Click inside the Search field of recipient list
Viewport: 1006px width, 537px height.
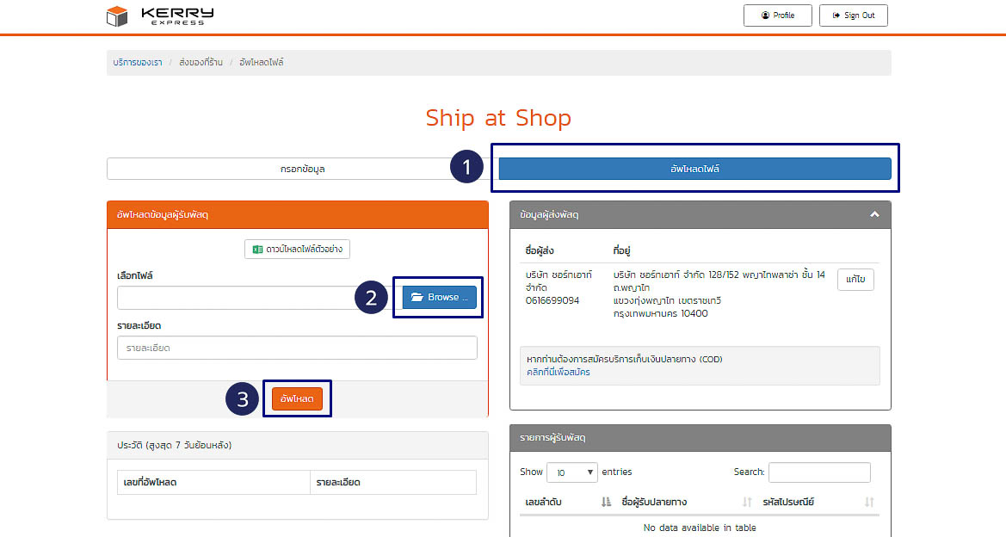[818, 472]
